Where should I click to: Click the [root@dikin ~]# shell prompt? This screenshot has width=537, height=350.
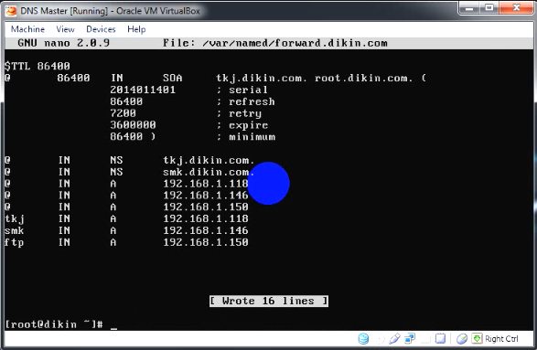click(x=54, y=324)
